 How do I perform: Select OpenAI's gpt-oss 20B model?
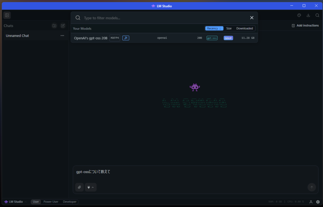tap(91, 38)
